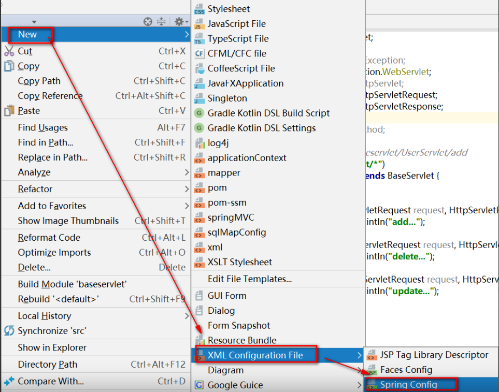Expand the New submenu arrow
Image resolution: width=499 pixels, height=392 pixels.
187,34
